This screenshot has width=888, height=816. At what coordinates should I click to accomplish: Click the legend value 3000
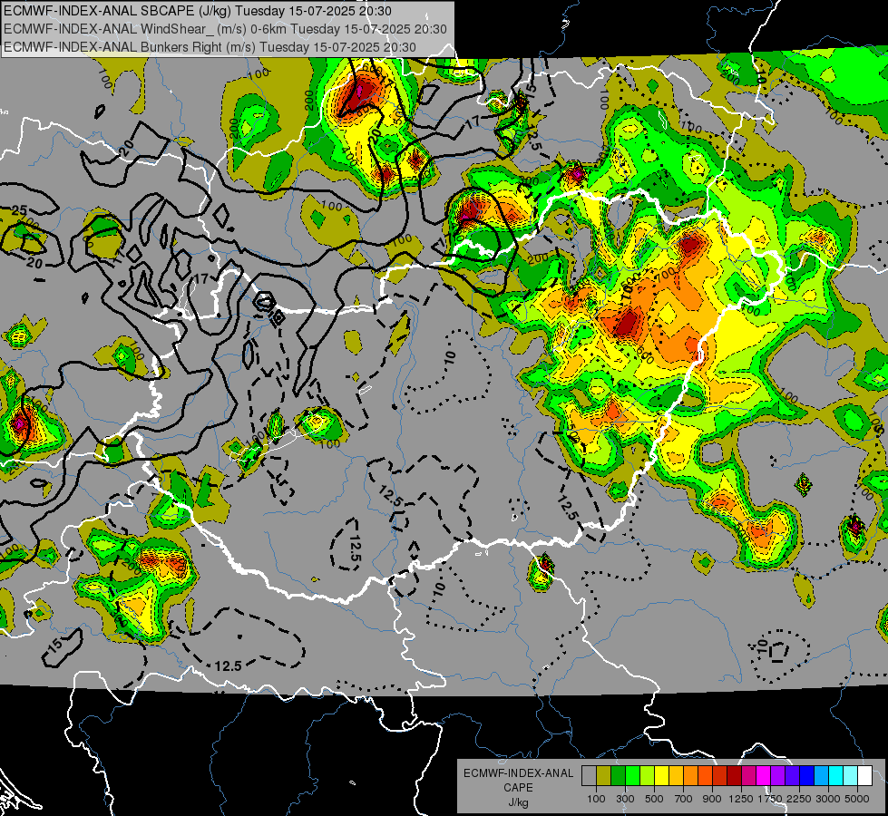828,799
